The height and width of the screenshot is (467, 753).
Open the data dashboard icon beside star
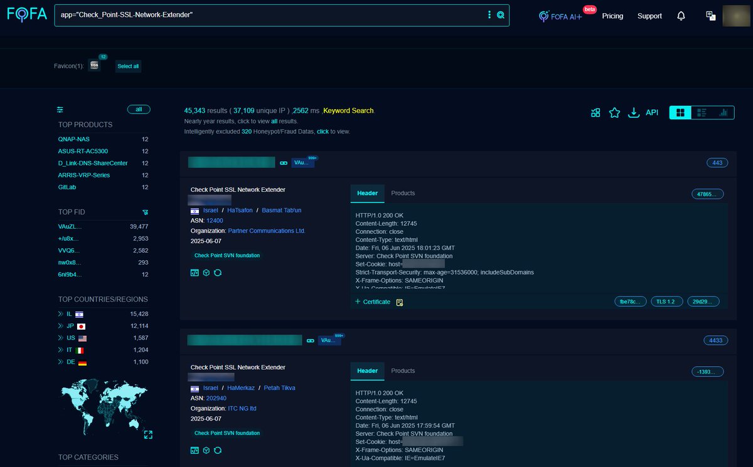point(595,113)
